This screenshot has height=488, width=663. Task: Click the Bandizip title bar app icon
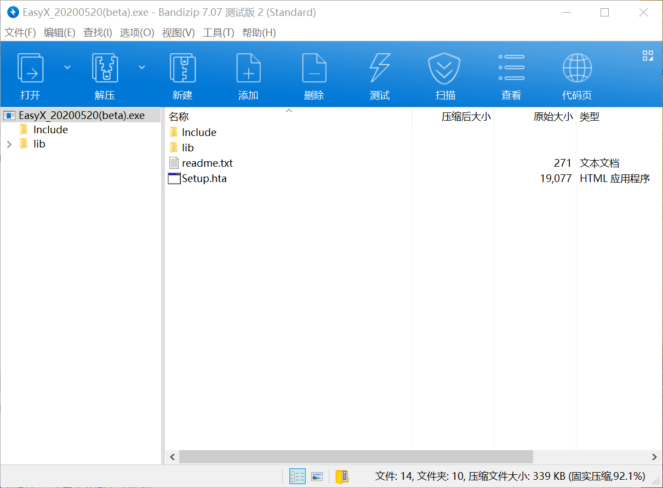(12, 12)
